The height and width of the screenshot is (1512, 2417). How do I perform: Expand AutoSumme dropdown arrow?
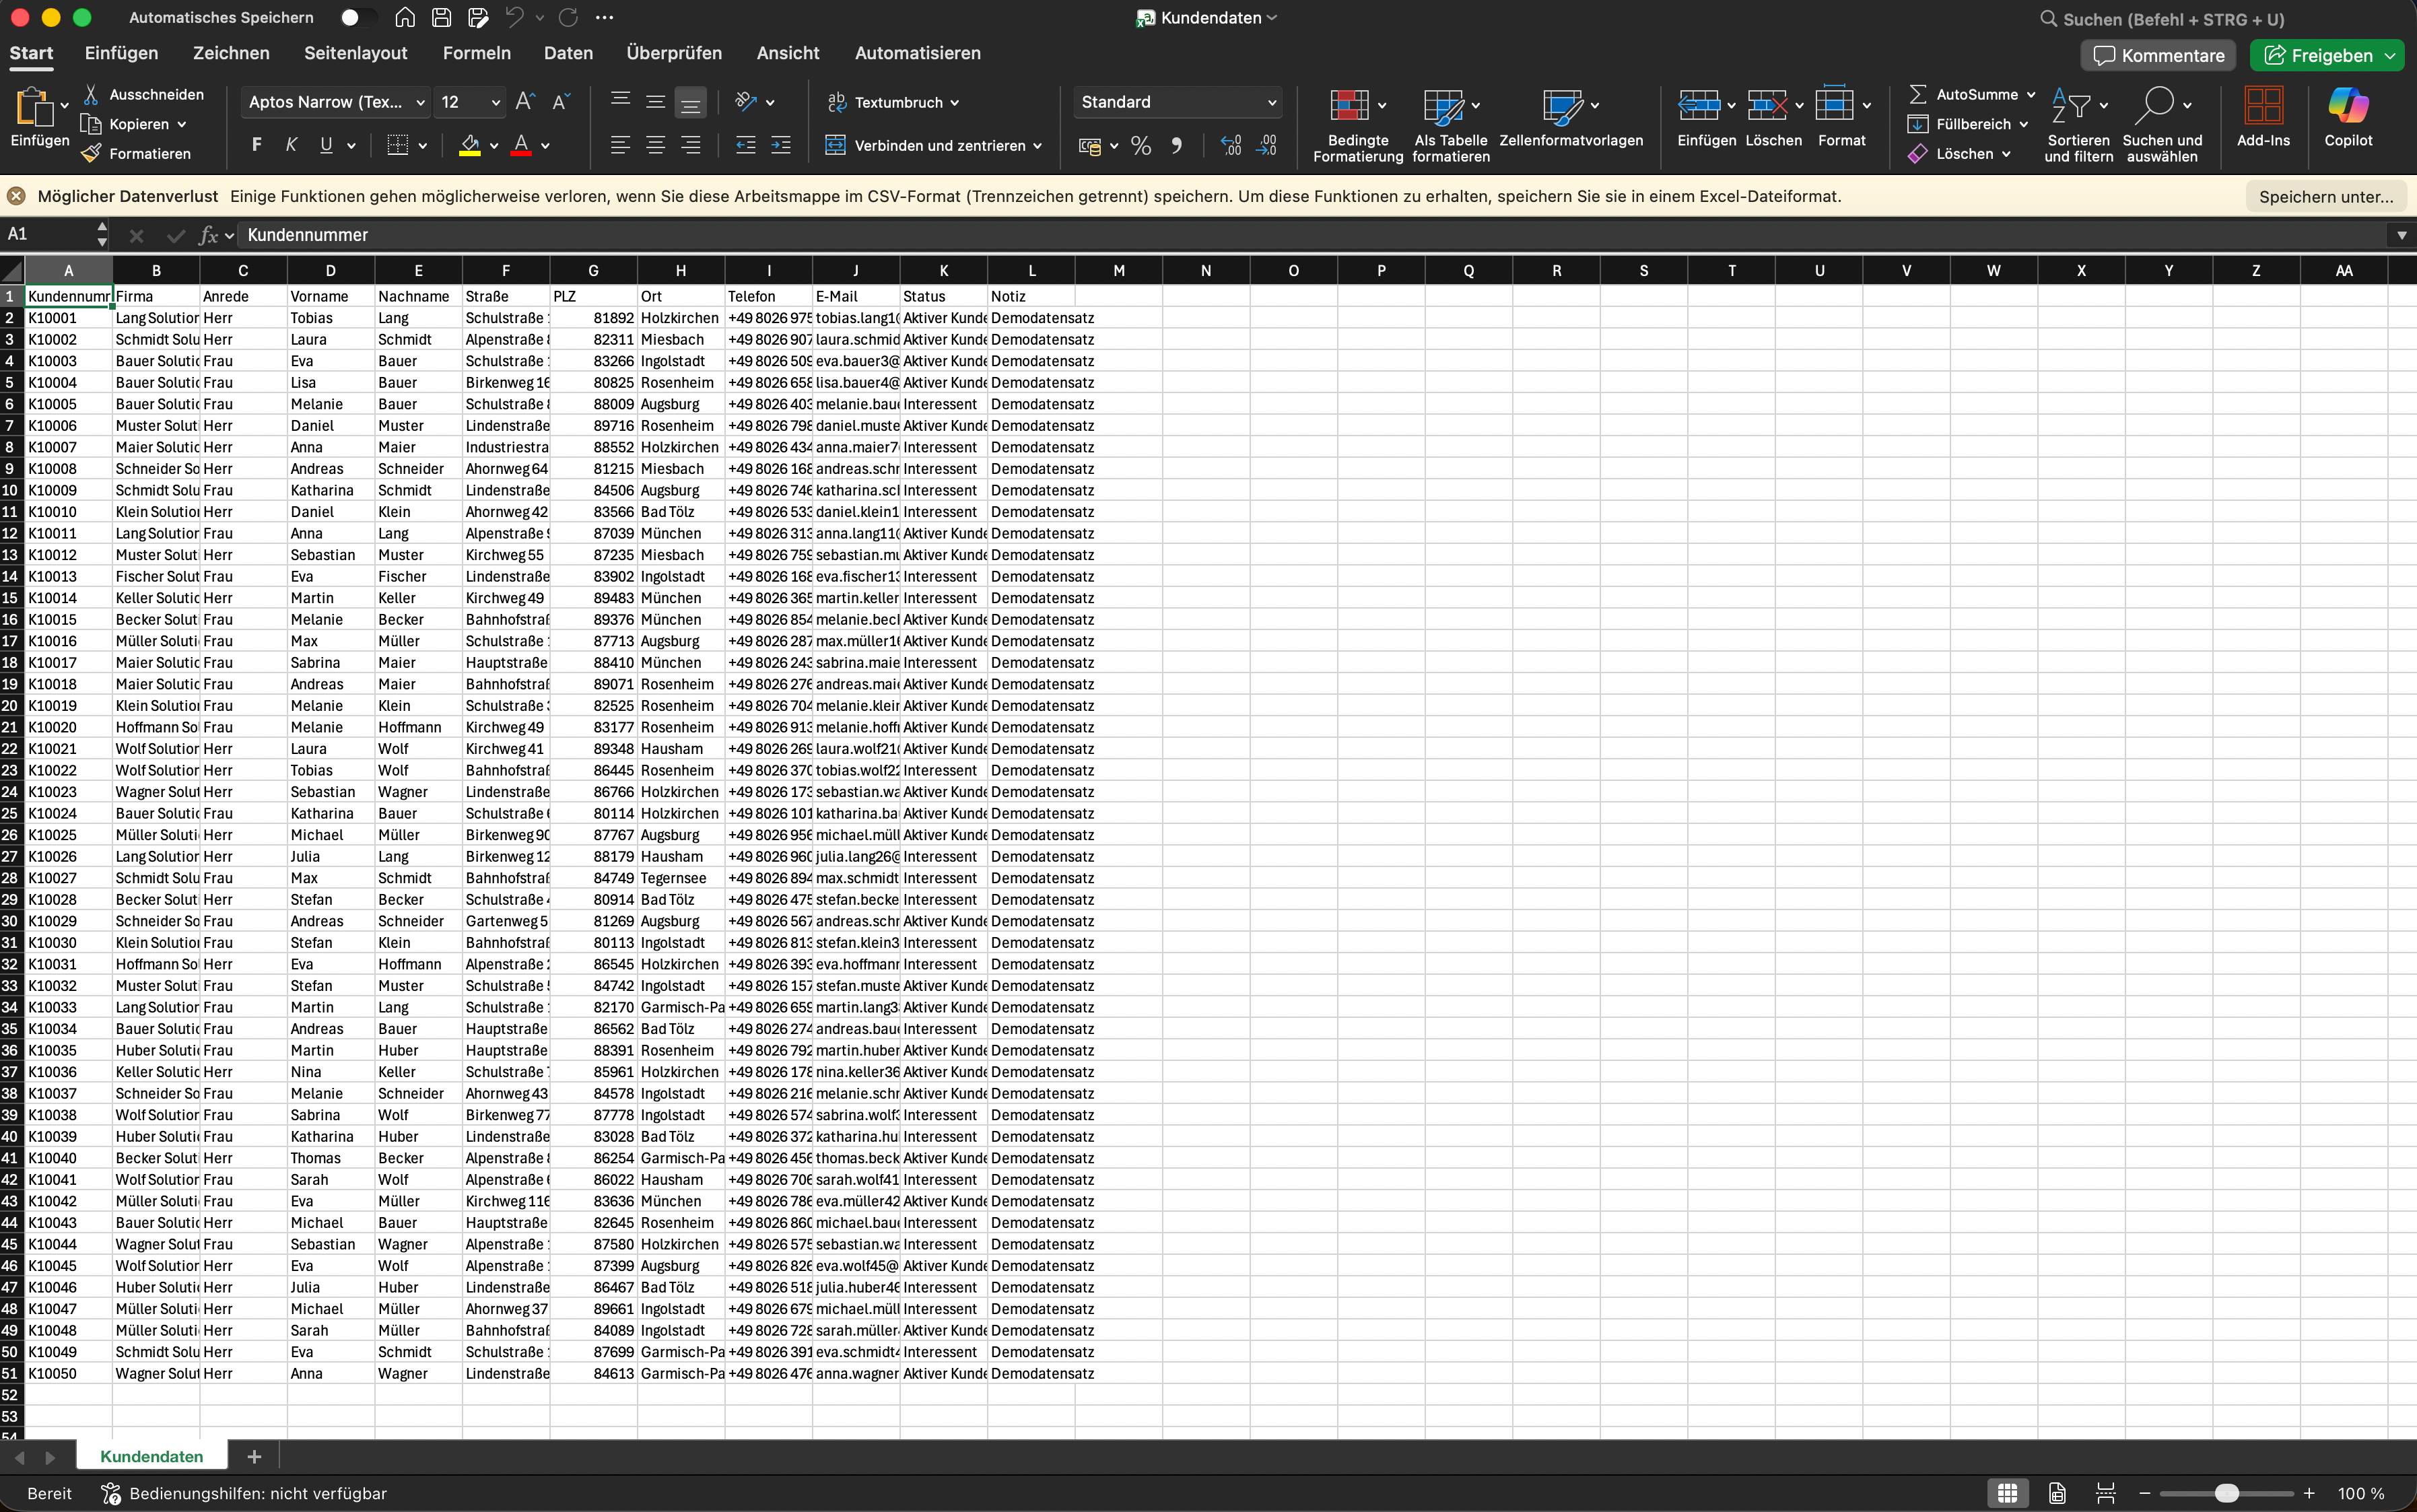coord(2031,95)
